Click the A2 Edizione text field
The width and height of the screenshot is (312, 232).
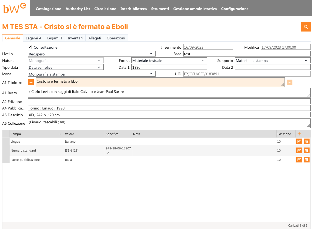point(169,101)
